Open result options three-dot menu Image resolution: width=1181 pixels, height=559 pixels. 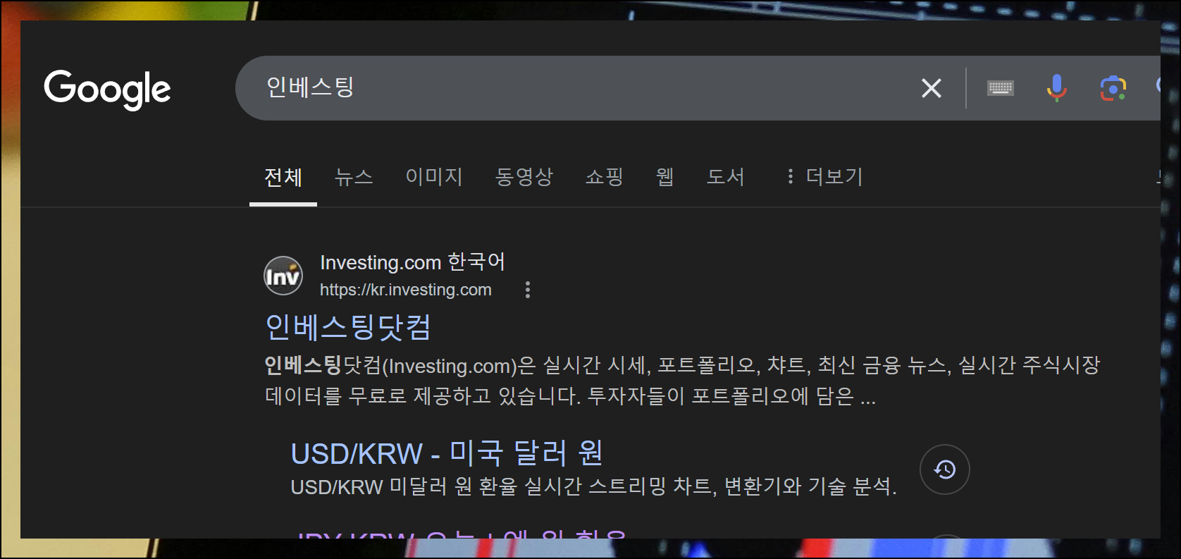tap(528, 290)
